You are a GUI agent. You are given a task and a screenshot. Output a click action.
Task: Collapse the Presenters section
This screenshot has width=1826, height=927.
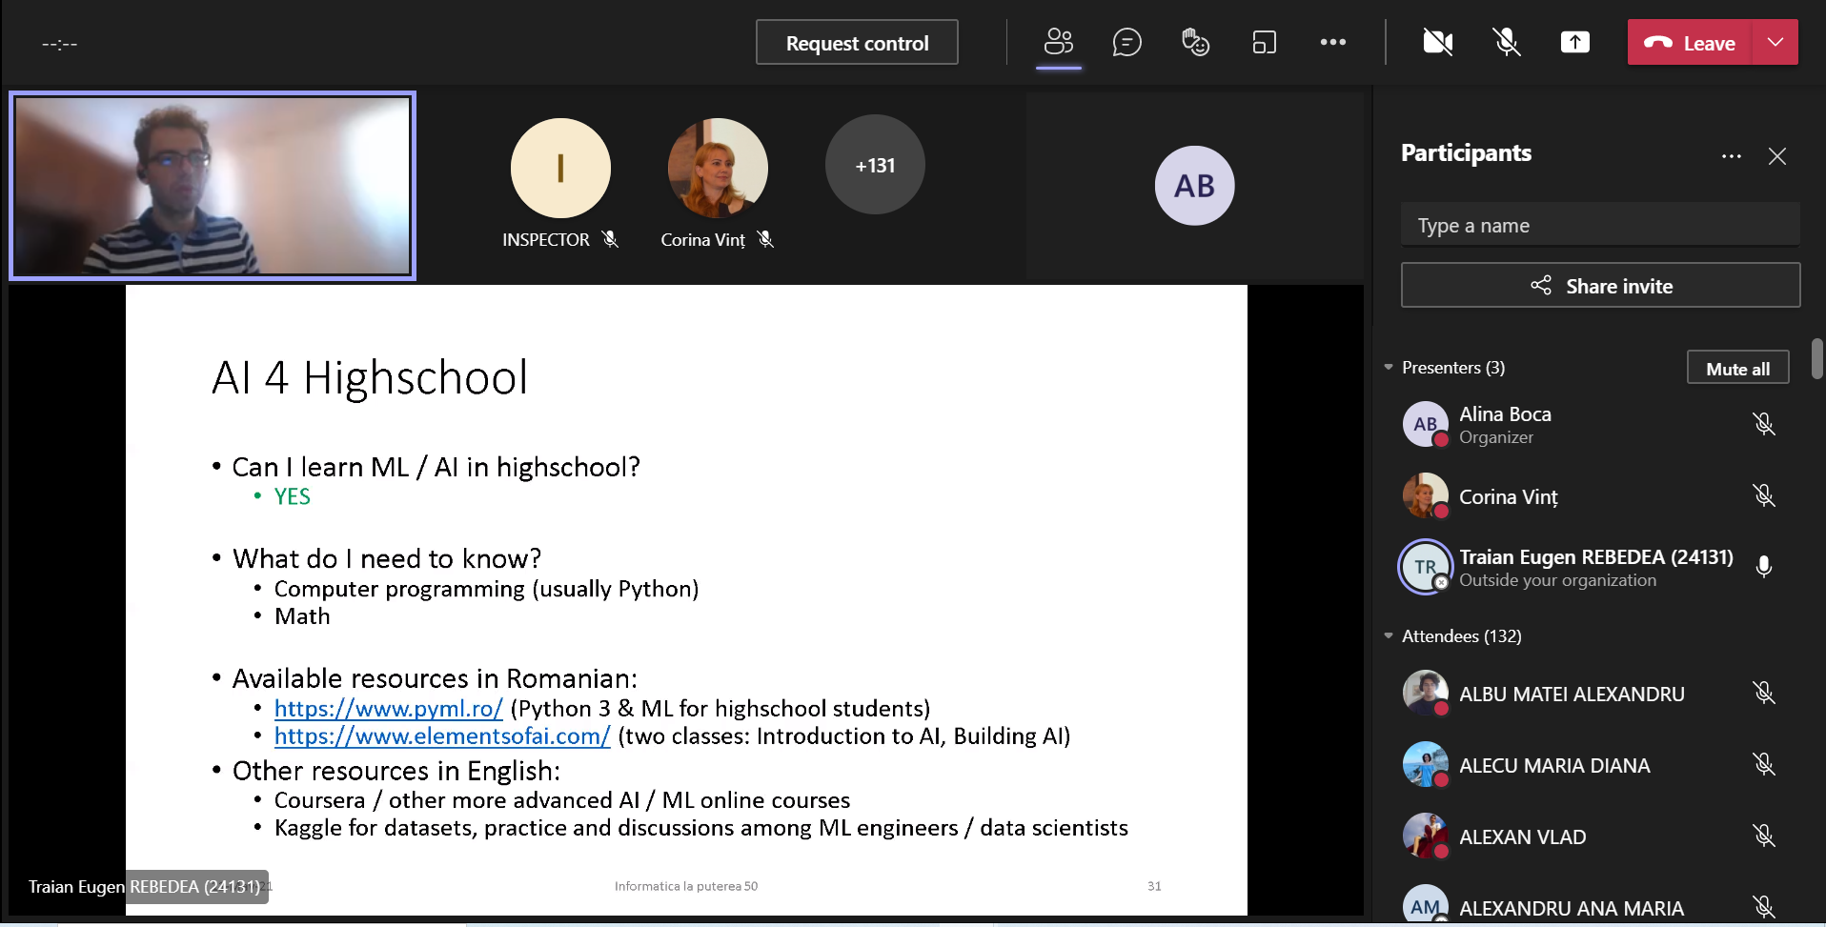click(1389, 368)
